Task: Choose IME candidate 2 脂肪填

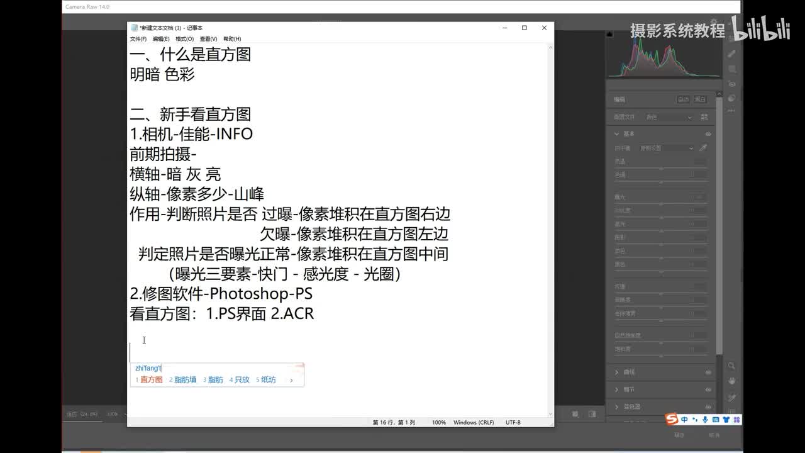Action: (183, 379)
